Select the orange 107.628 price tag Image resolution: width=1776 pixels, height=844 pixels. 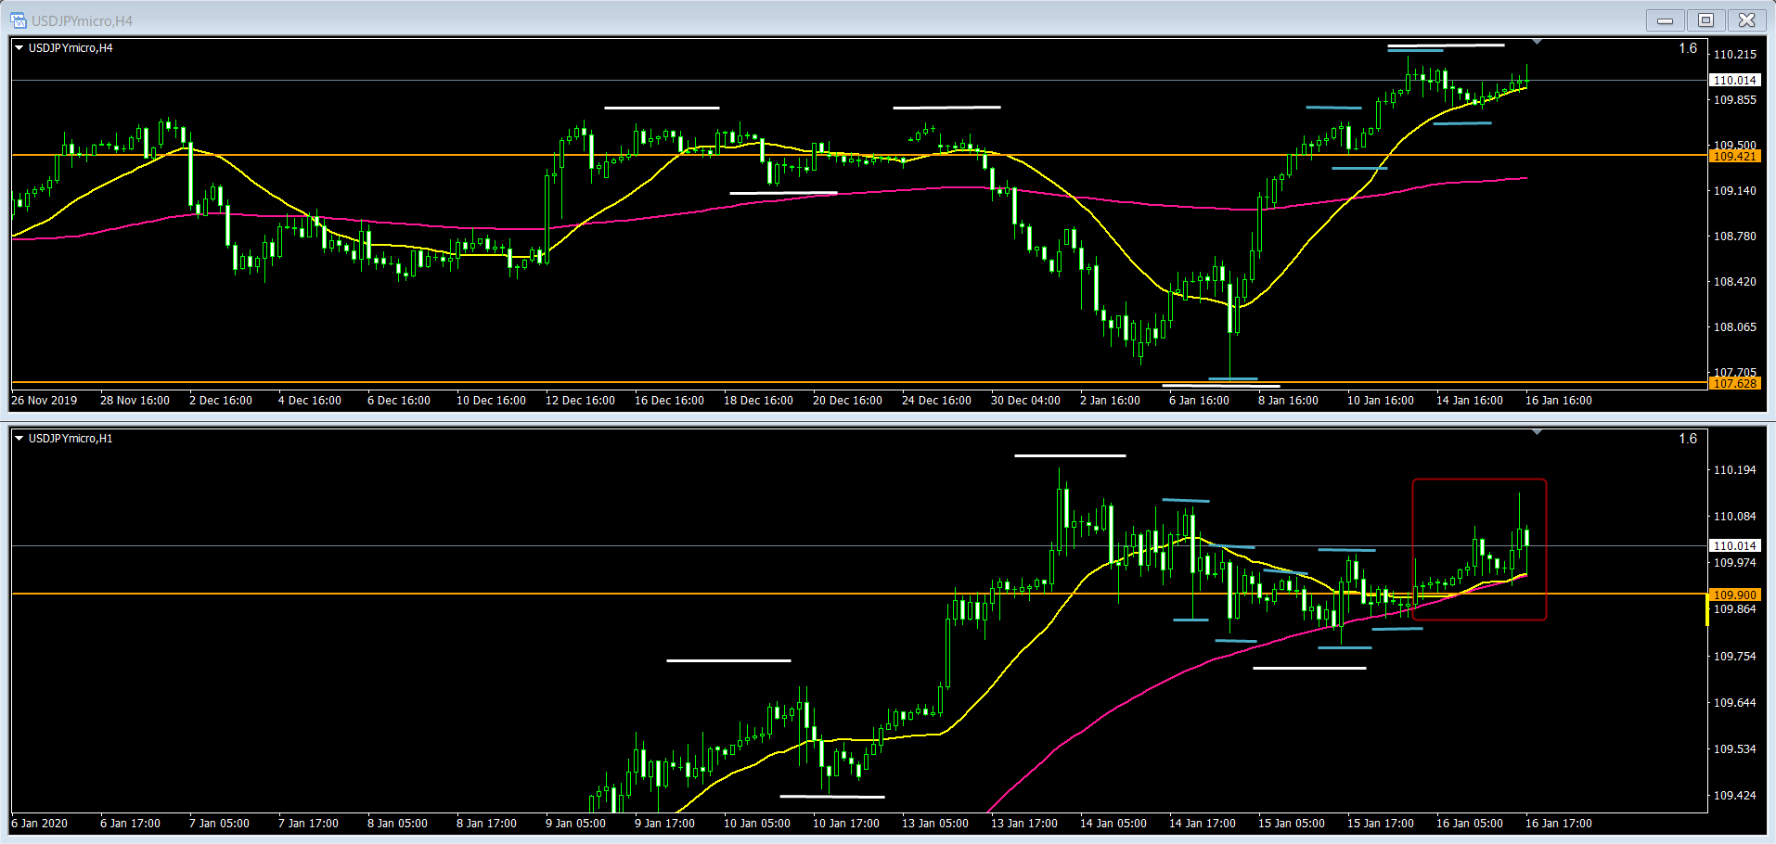tap(1734, 383)
